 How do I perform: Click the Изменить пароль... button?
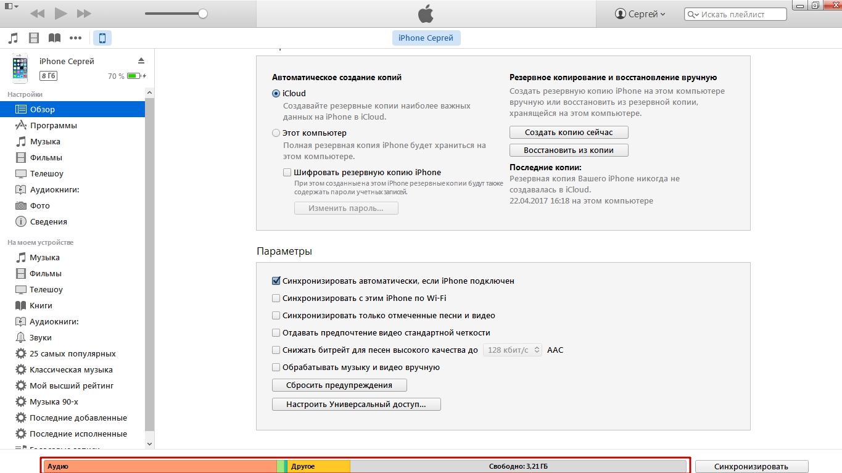(x=346, y=208)
